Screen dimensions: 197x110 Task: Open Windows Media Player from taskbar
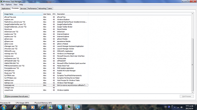tap(33, 107)
